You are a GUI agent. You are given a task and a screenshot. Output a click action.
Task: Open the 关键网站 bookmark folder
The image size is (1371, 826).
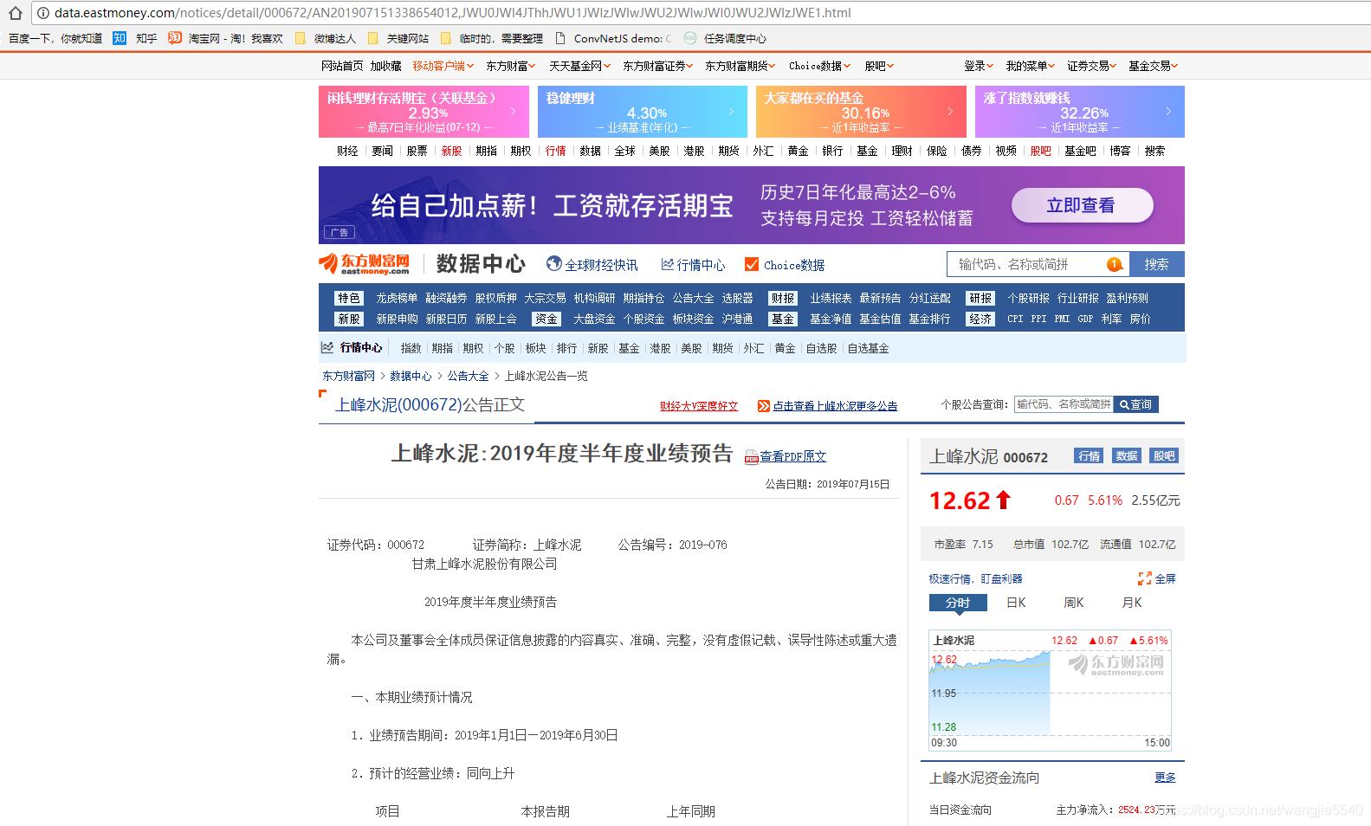coord(398,38)
